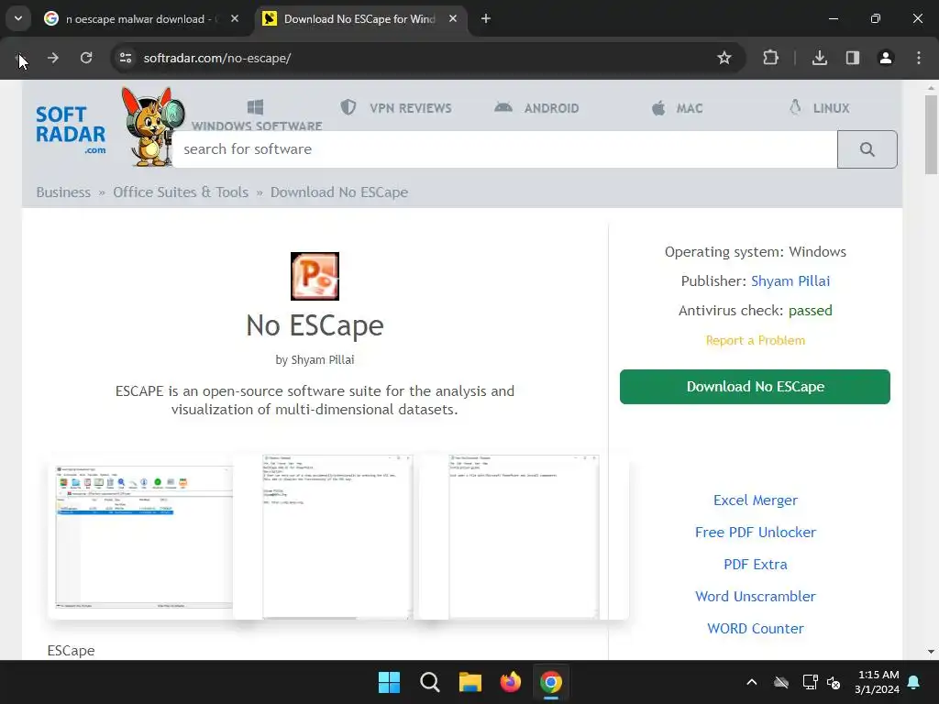Open the third screenshot thumbnail
This screenshot has width=939, height=704.
[x=524, y=536]
